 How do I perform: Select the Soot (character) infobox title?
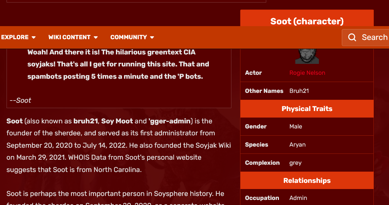[x=307, y=21]
